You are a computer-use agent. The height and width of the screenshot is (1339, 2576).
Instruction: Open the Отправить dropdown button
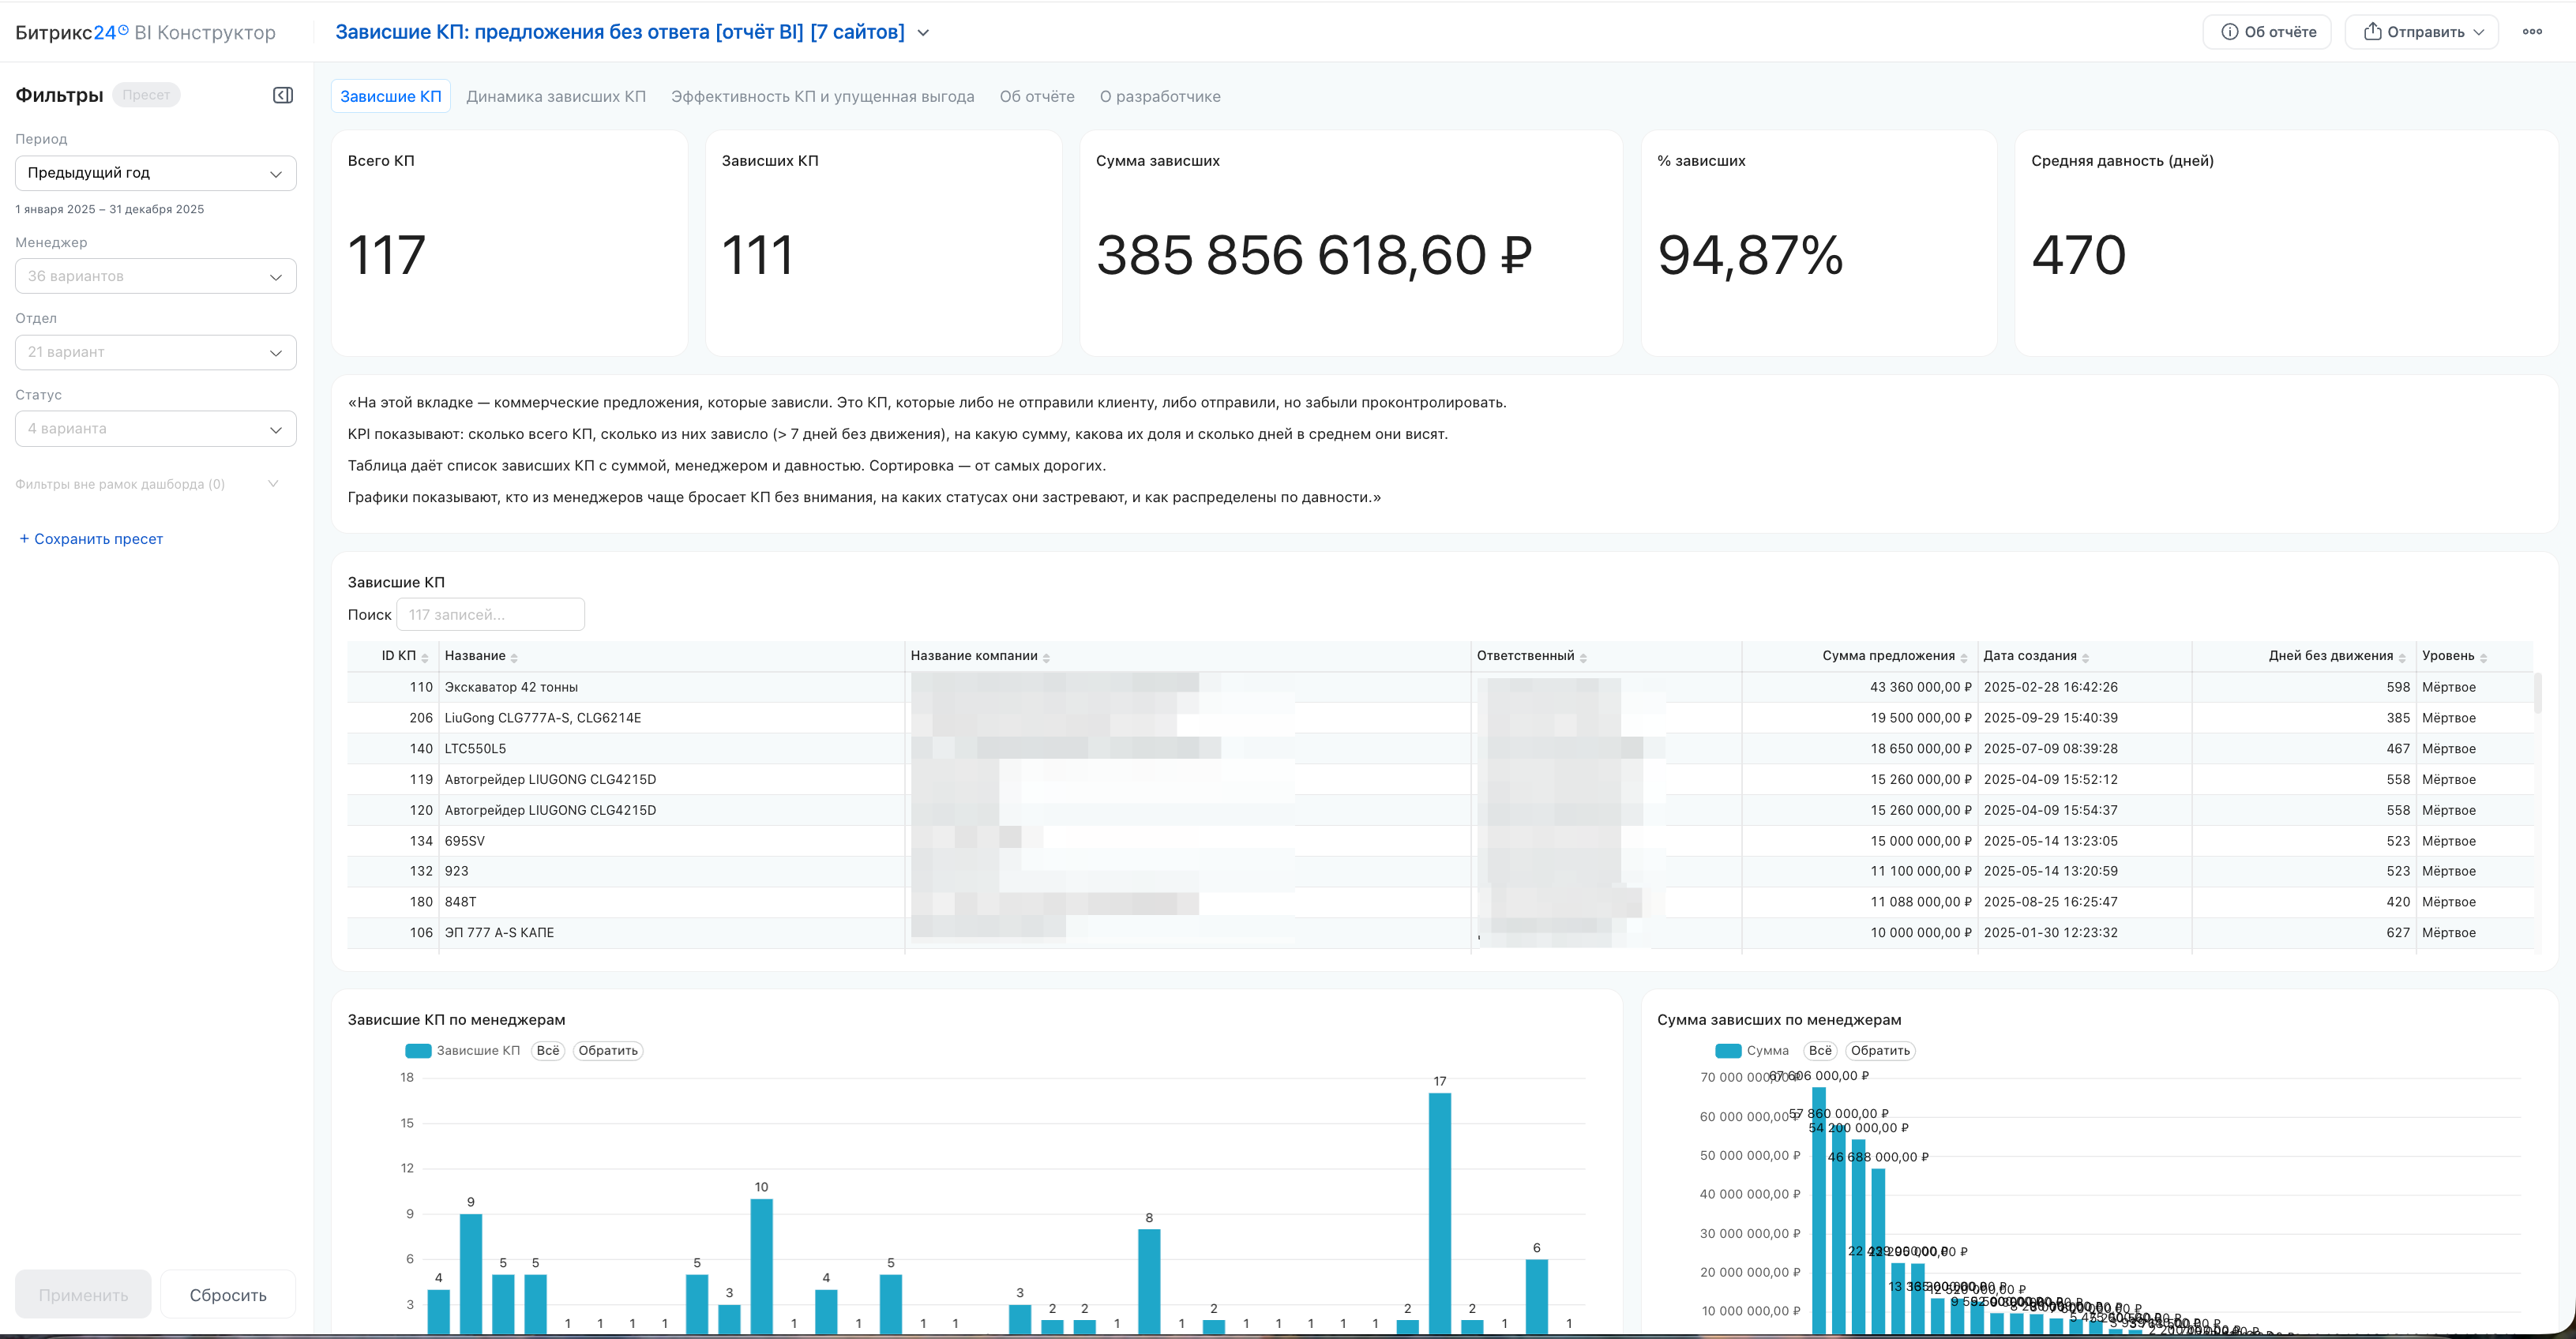(2422, 32)
